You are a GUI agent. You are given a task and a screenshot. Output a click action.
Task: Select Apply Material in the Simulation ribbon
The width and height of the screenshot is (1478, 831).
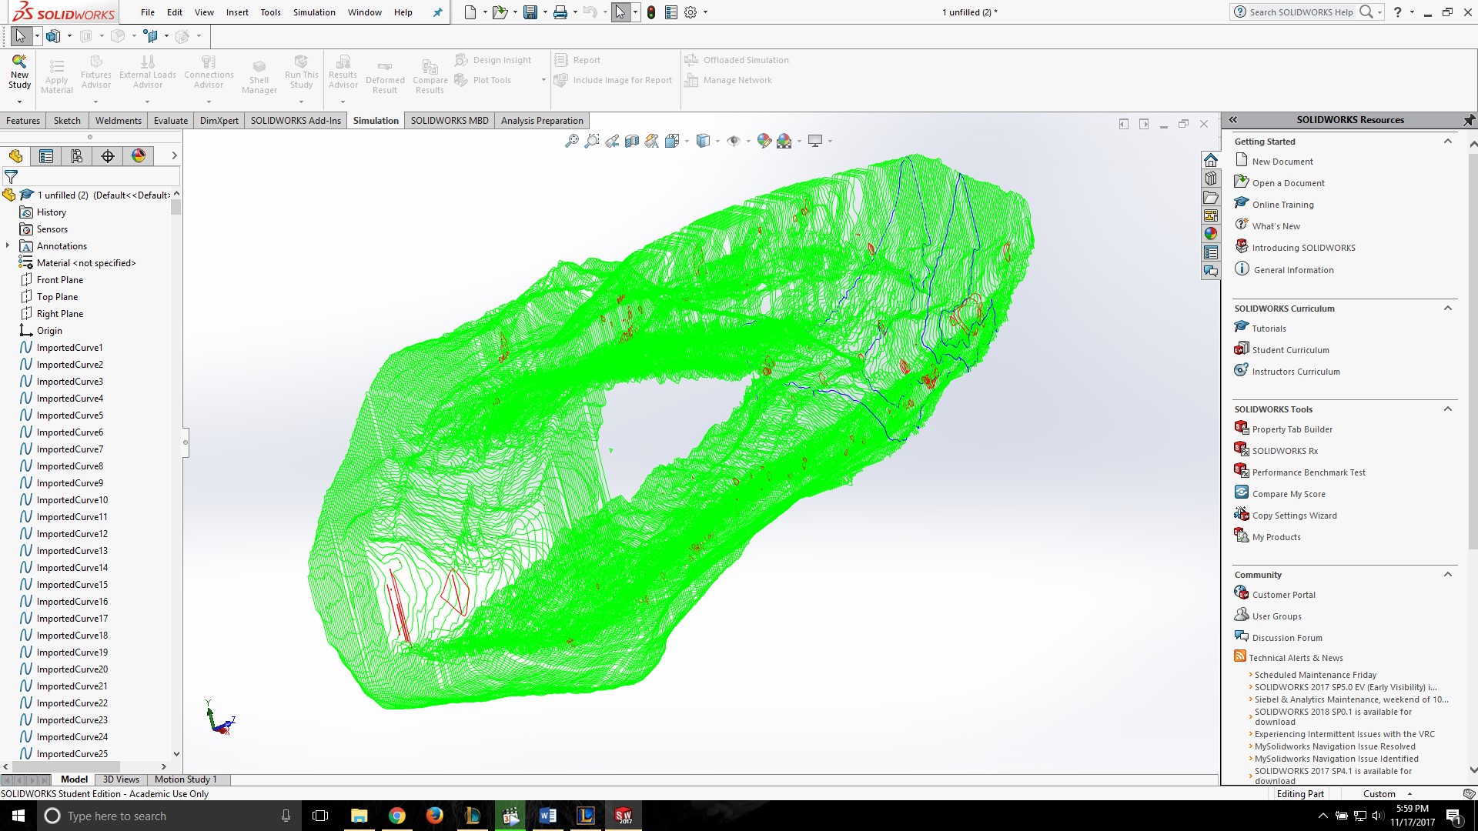click(56, 74)
